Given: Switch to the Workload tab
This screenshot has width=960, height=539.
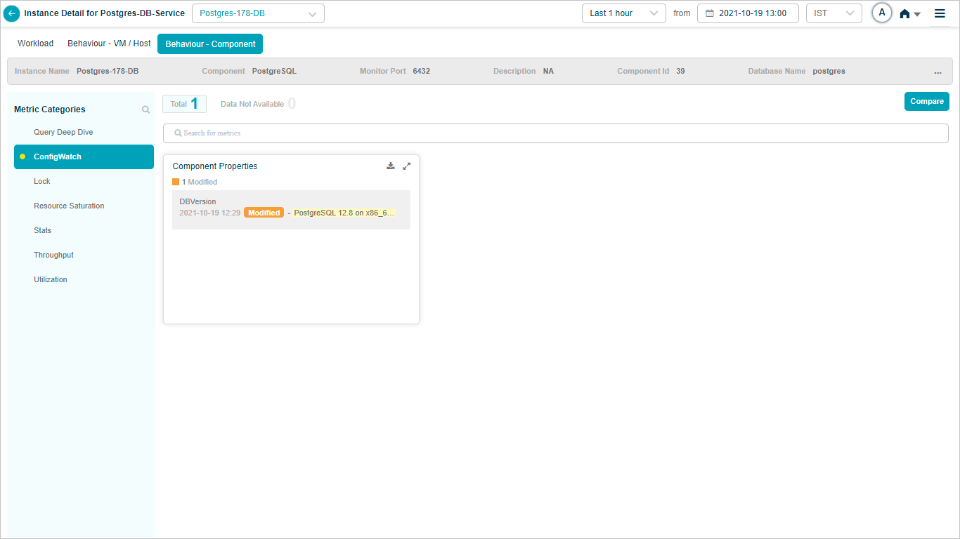Looking at the screenshot, I should pos(36,44).
